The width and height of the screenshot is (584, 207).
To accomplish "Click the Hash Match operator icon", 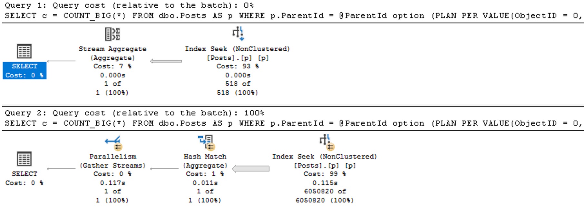I will [206, 143].
